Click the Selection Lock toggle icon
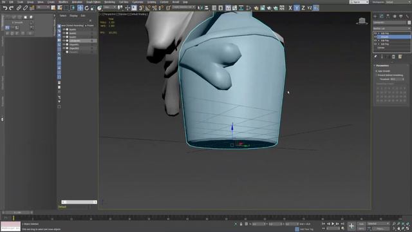The image size is (412, 232). coord(241,224)
